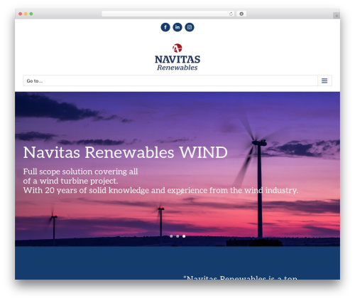Select the first slider pagination dot
This screenshot has width=355, height=301.
171,236
